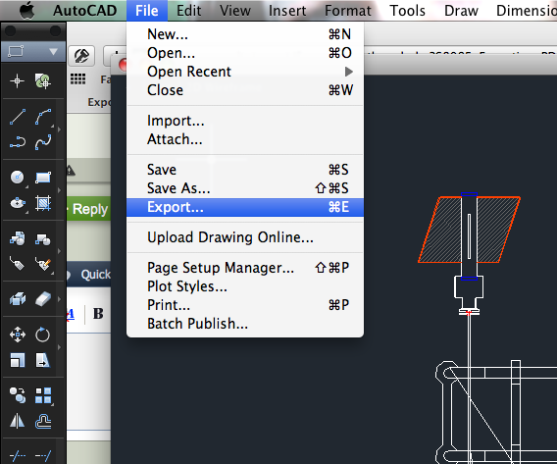
Task: Open the Edit menu in menu bar
Action: pos(189,11)
